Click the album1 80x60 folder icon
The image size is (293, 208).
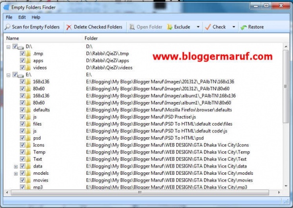(x=28, y=103)
